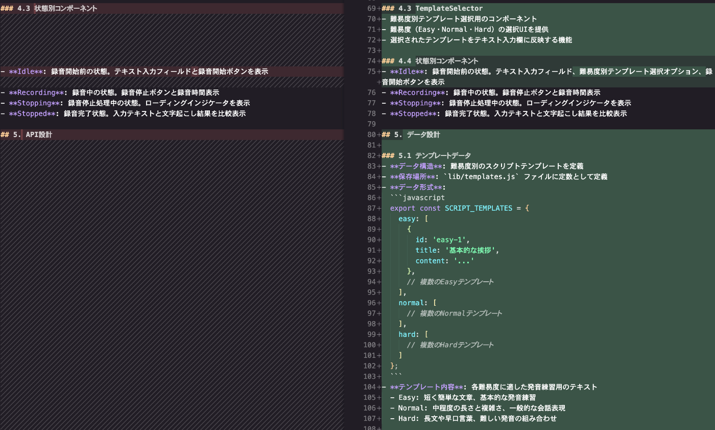Select the left pane '**Stopping**' line
This screenshot has height=430, width=715.
point(125,103)
